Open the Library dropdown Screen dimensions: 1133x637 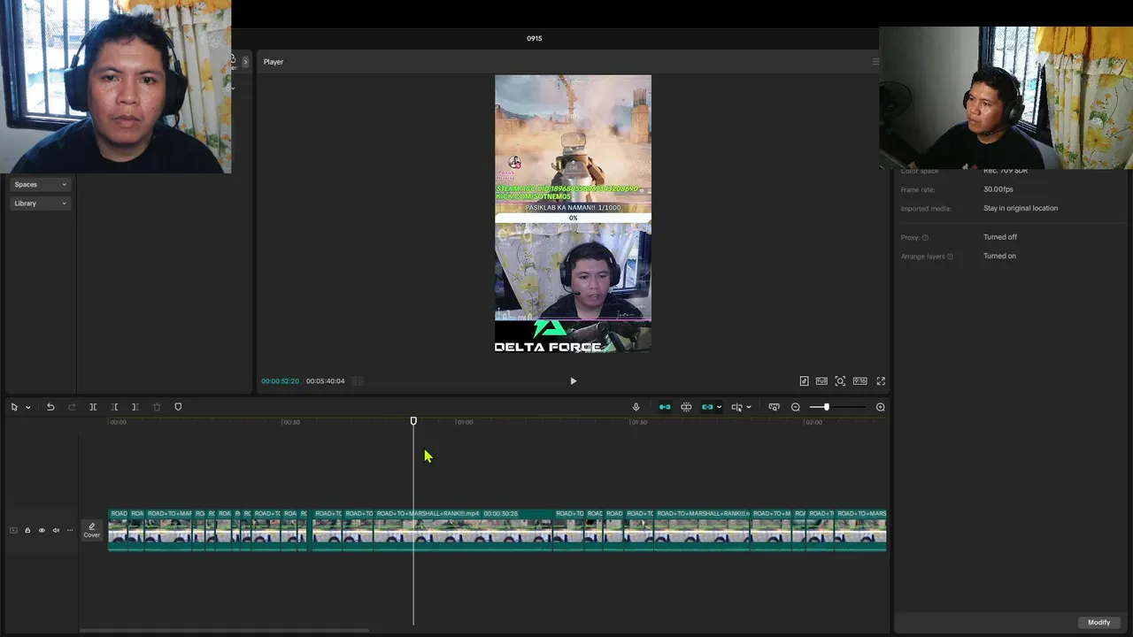tap(40, 203)
